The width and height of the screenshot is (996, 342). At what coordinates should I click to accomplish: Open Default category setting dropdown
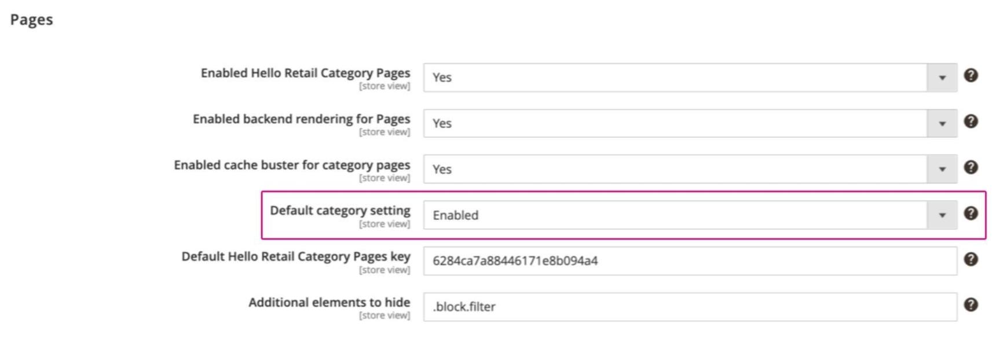tap(675, 215)
